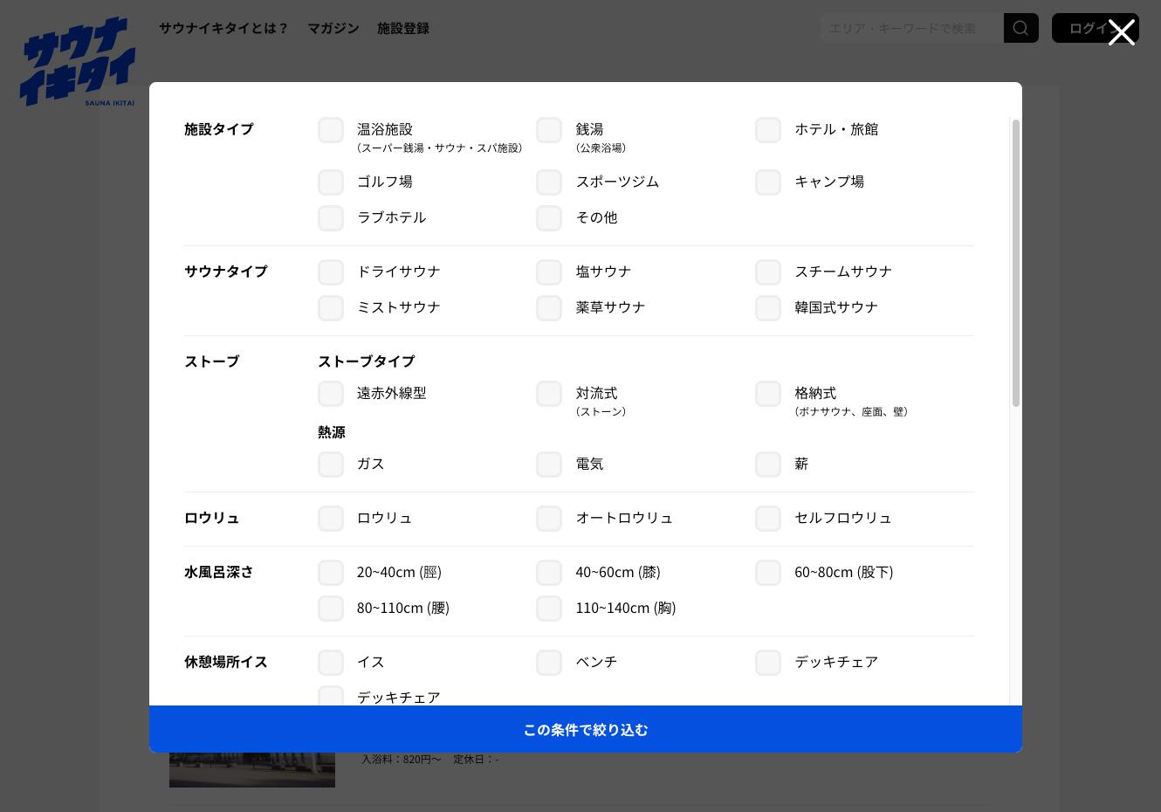This screenshot has height=812, width=1161.
Task: Toggle the スチームサウナ checkbox
Action: [768, 272]
